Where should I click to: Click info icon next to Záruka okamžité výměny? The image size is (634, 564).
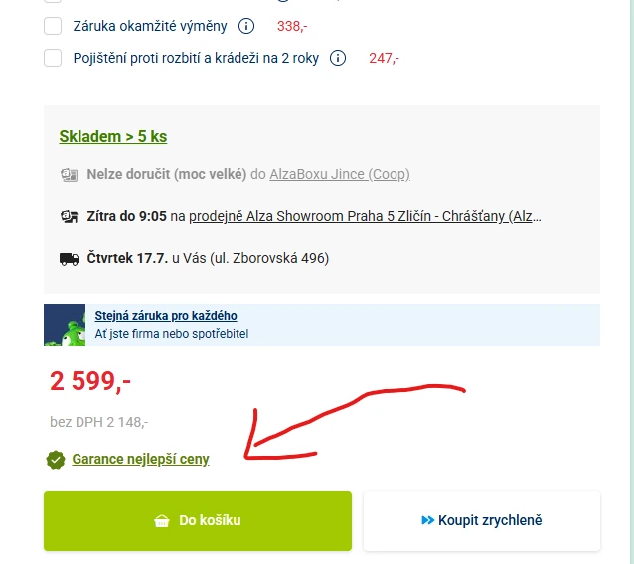point(246,26)
